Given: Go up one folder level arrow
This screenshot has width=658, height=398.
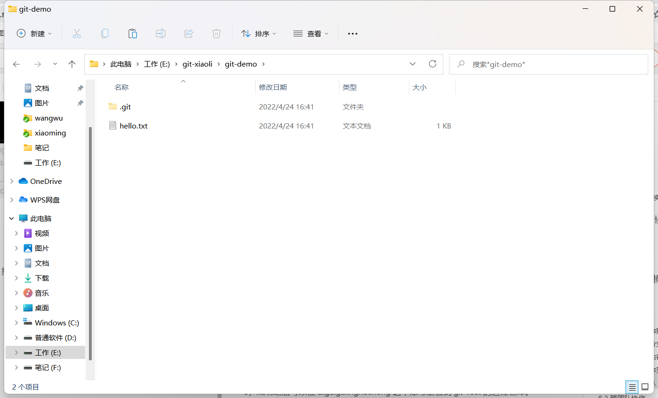Looking at the screenshot, I should pos(72,64).
